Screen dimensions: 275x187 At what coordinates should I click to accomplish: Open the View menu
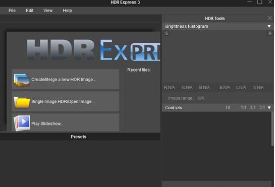(48, 11)
